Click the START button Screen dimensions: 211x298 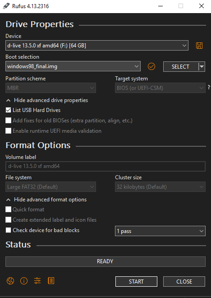(136, 281)
